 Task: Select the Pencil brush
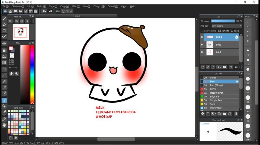tap(220, 78)
